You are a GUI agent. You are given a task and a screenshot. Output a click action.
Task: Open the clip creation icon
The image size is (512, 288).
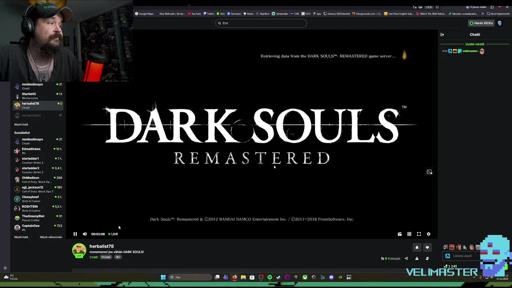coord(400,234)
